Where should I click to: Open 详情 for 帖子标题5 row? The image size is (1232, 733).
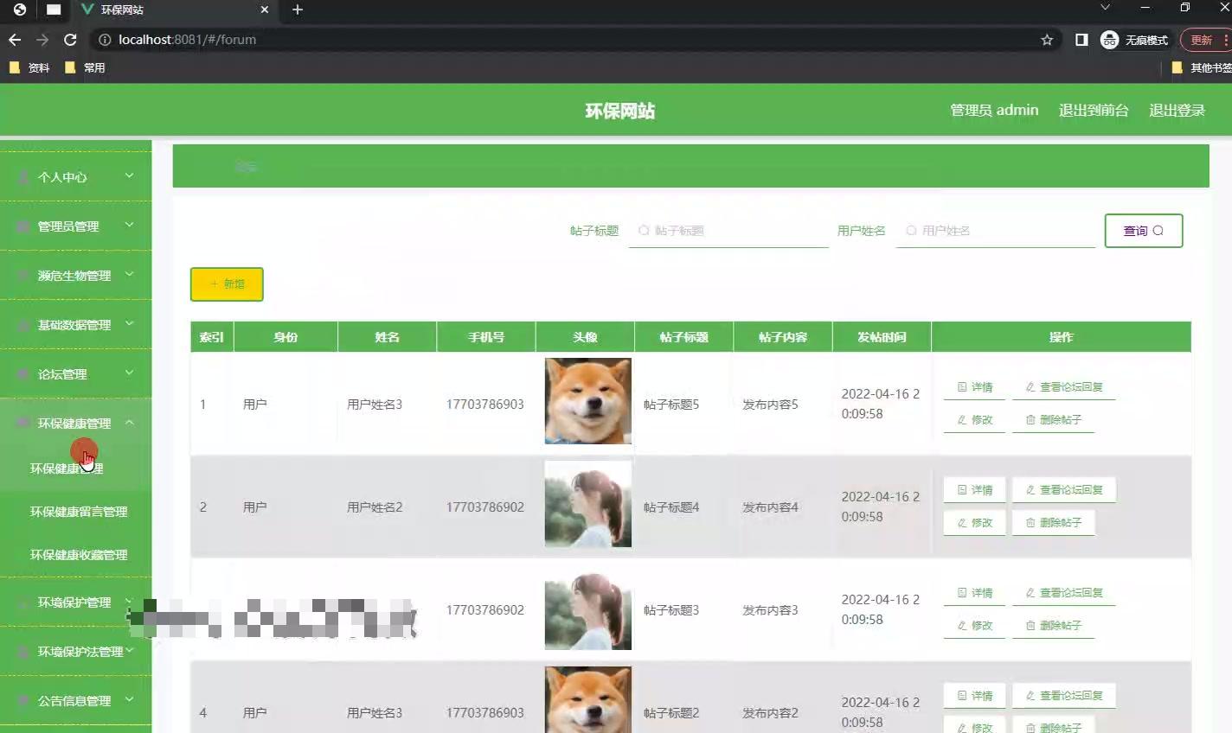pos(974,387)
